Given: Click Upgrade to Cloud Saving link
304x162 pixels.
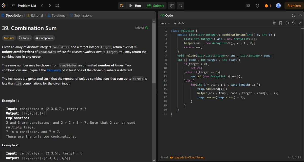Looking at the screenshot, I should coord(187,157).
